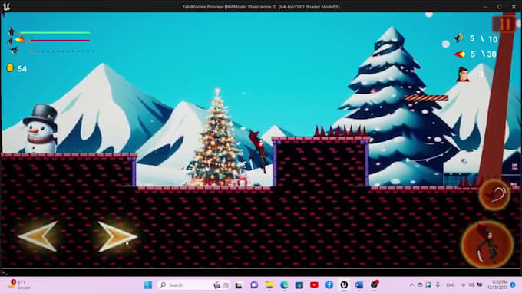522x293 pixels.
Task: Open Microsoft Edge from the taskbar
Action: tap(284, 285)
